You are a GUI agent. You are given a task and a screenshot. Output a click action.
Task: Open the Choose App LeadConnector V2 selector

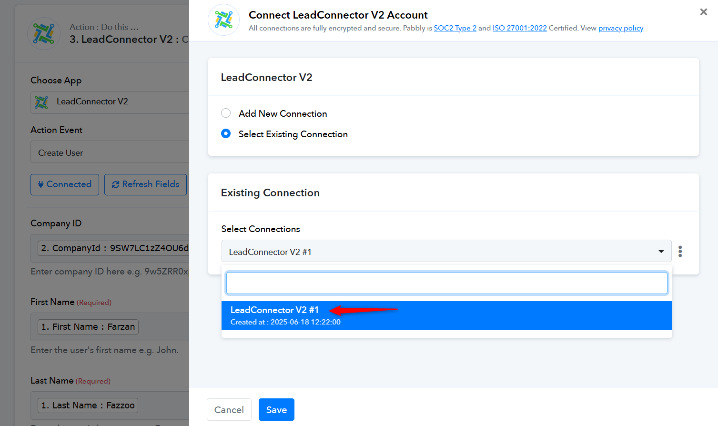click(110, 102)
